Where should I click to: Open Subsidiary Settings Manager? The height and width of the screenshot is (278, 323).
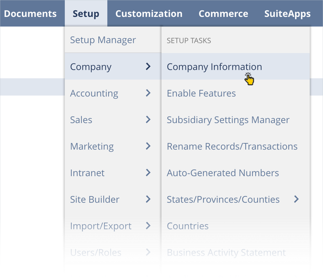tap(228, 120)
